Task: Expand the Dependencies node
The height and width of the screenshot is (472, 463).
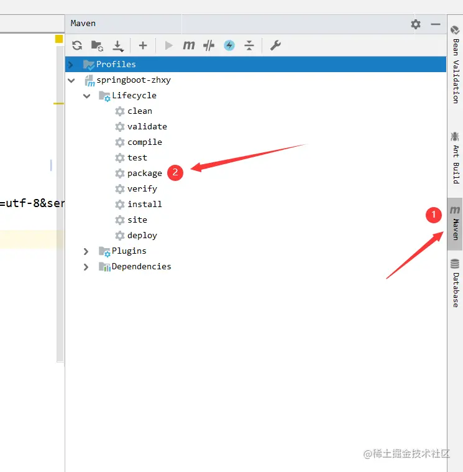Action: 86,267
